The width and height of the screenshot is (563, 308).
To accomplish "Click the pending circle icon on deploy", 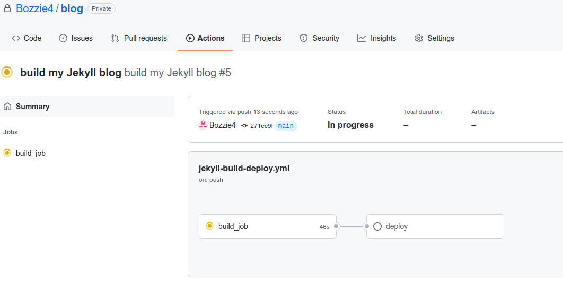I will (x=377, y=226).
